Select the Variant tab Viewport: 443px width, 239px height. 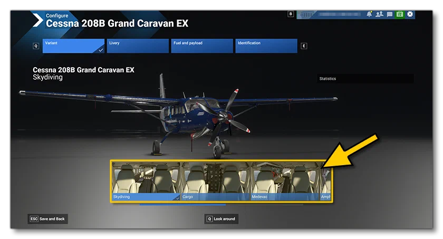tap(73, 46)
